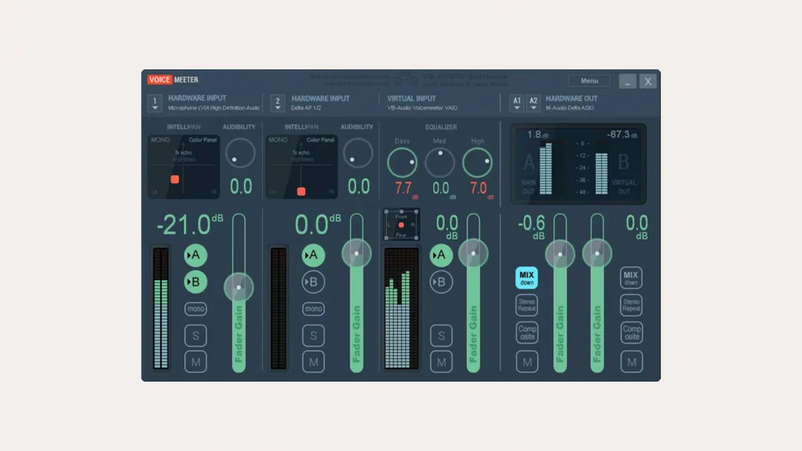Toggle highlighted MIX down on bus A
Image resolution: width=802 pixels, height=451 pixels.
[x=527, y=277]
